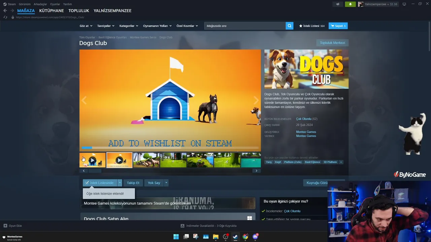Expand Oynamanın Yolları menu

click(157, 26)
